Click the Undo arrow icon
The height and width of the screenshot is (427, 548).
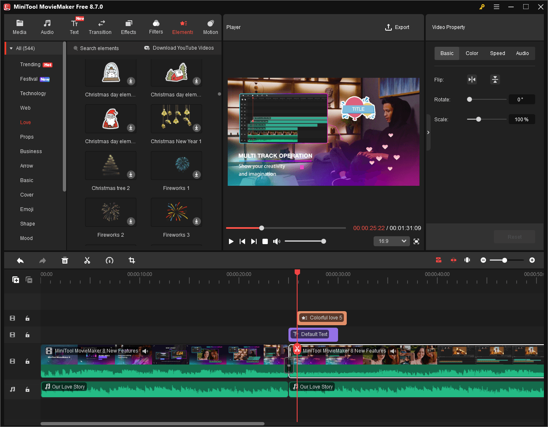20,260
